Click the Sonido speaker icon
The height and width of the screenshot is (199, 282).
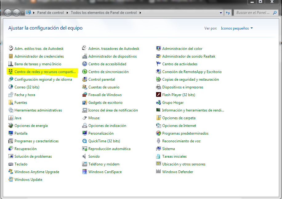[x=85, y=156]
